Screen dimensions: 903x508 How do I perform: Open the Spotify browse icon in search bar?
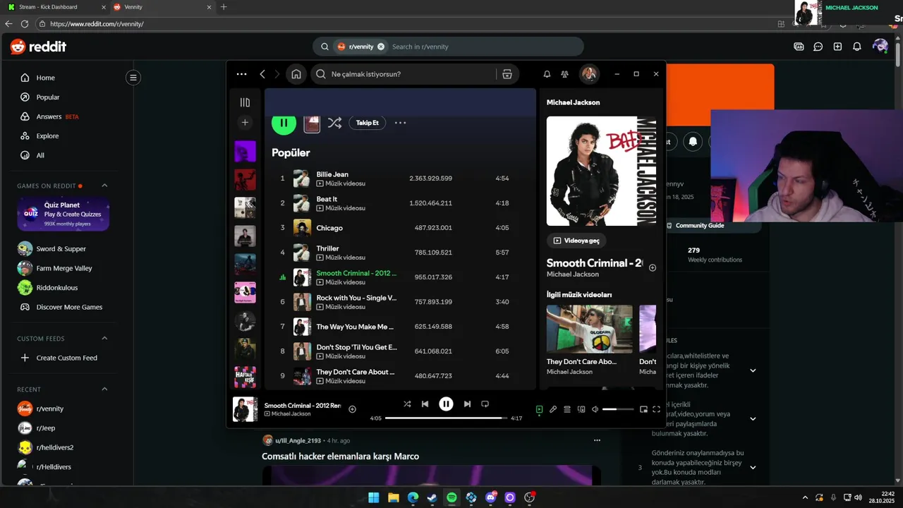(507, 74)
